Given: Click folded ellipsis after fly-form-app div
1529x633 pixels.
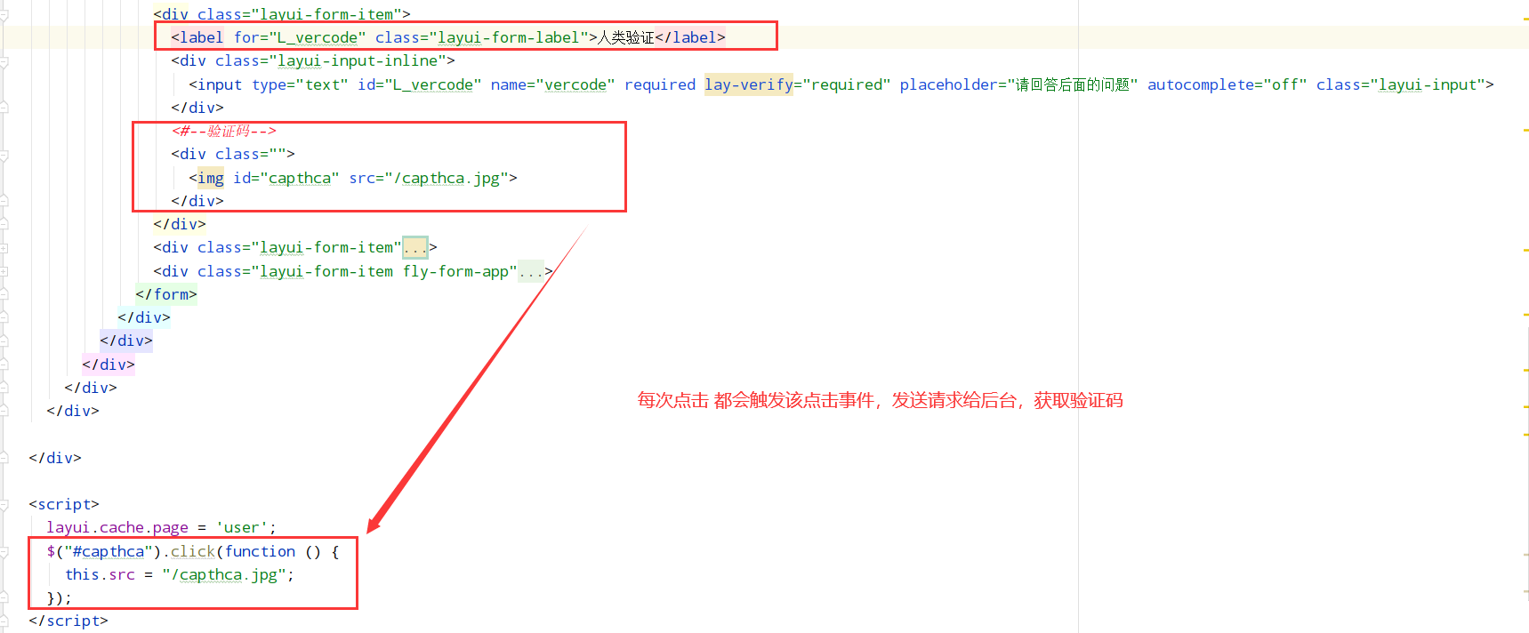Looking at the screenshot, I should pos(531,271).
